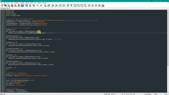
Task: Paste clipboard using toolbar icon
Action: click(34, 5)
